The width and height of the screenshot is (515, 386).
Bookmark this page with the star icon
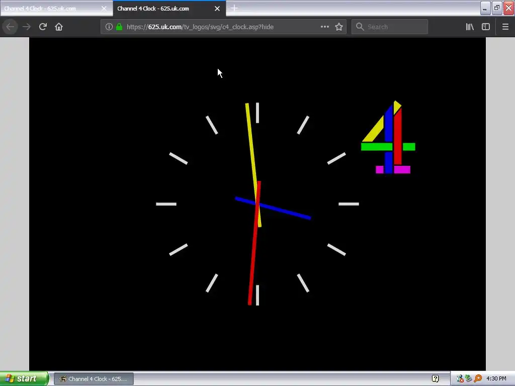[x=339, y=27]
